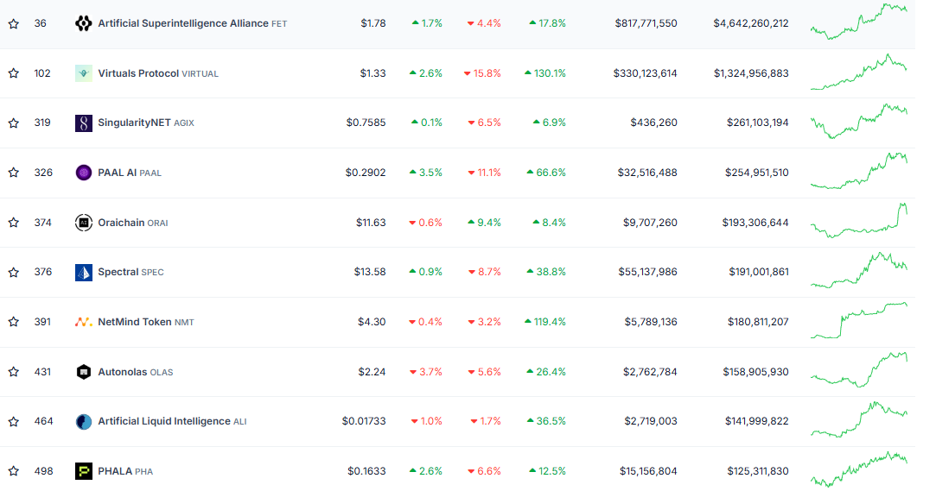Star Virtuals Protocol to add to watchlist
The height and width of the screenshot is (491, 936).
point(13,73)
